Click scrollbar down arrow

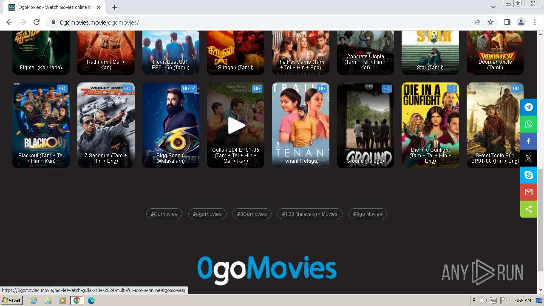541,291
